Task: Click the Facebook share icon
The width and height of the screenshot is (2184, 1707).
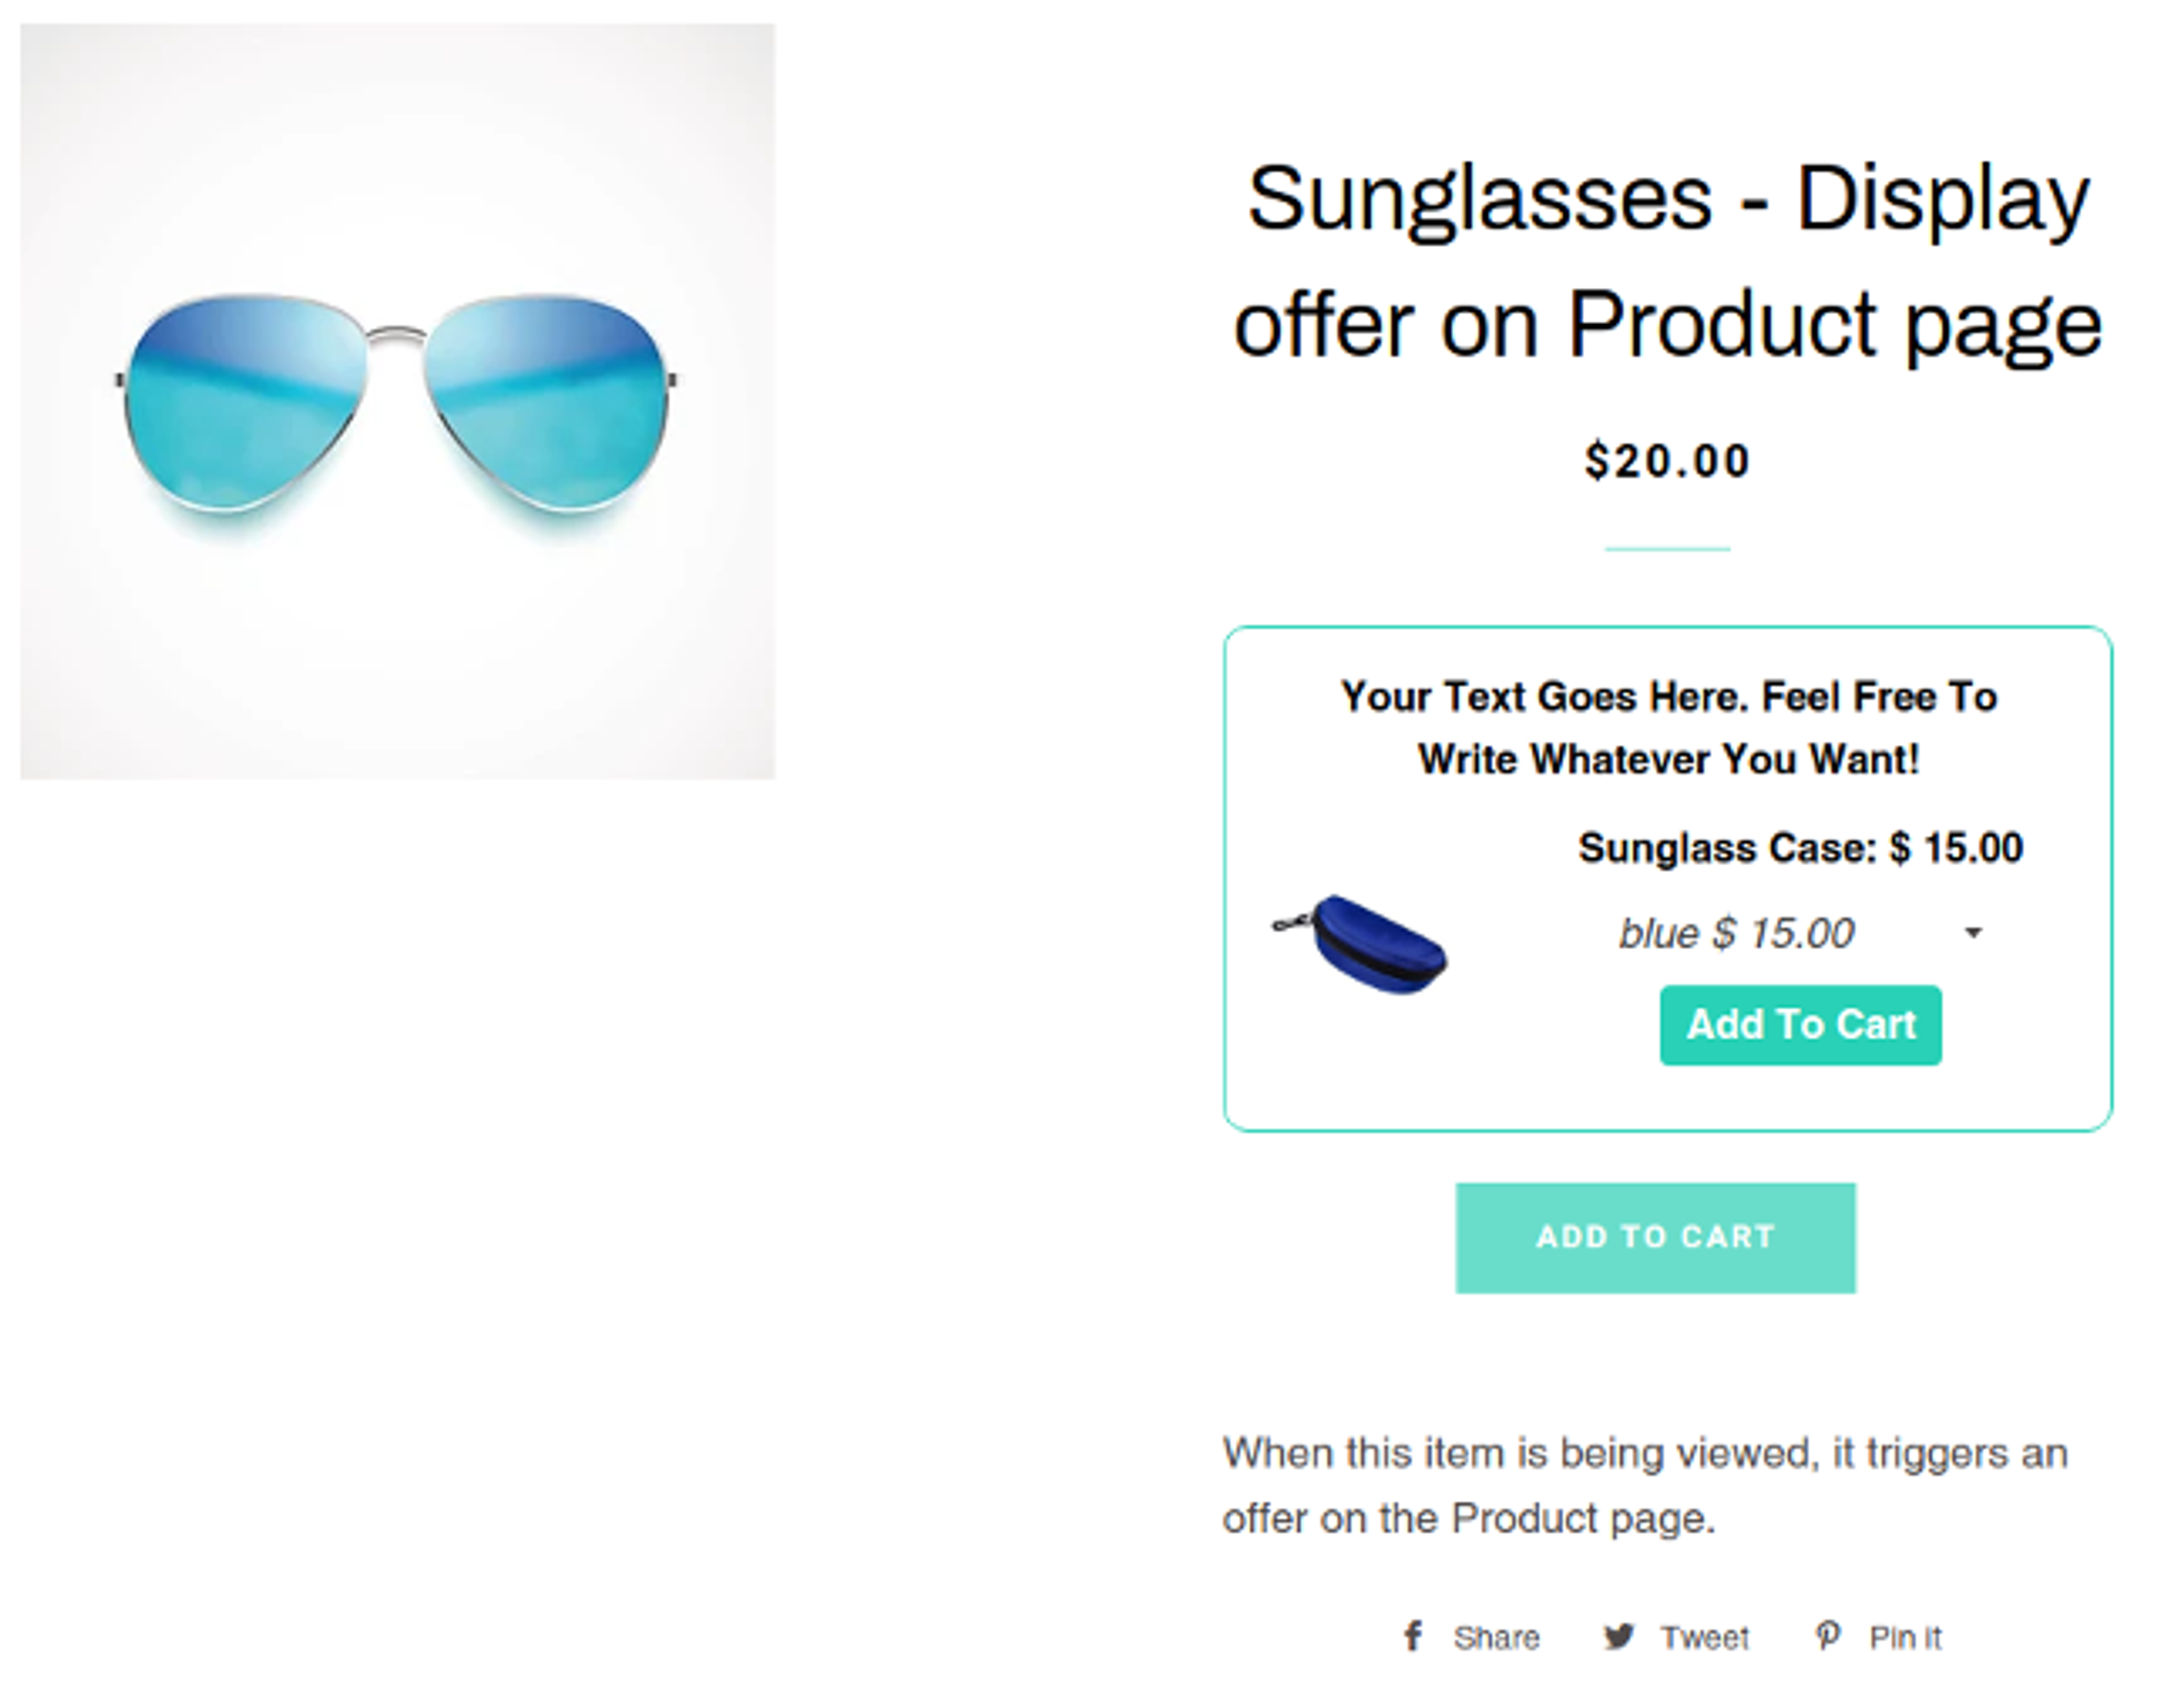Action: click(x=1413, y=1636)
